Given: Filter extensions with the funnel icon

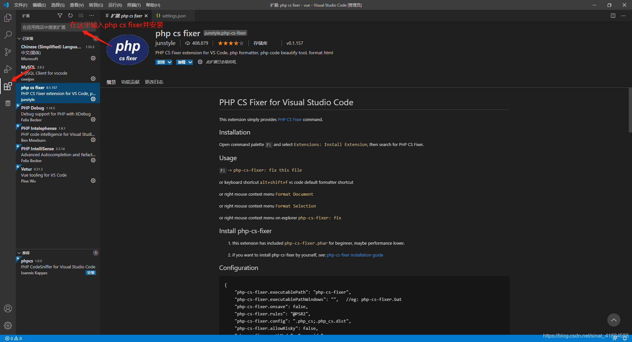Looking at the screenshot, I should pos(60,15).
